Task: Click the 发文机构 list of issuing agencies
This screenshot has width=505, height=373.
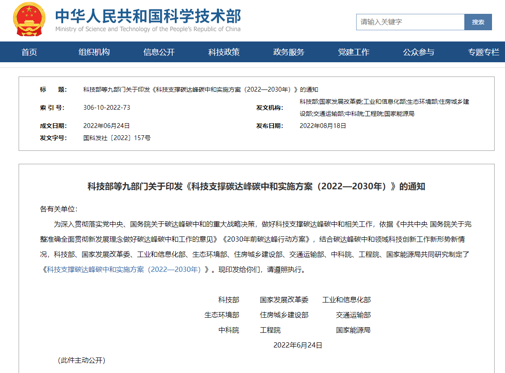Action: [x=384, y=108]
